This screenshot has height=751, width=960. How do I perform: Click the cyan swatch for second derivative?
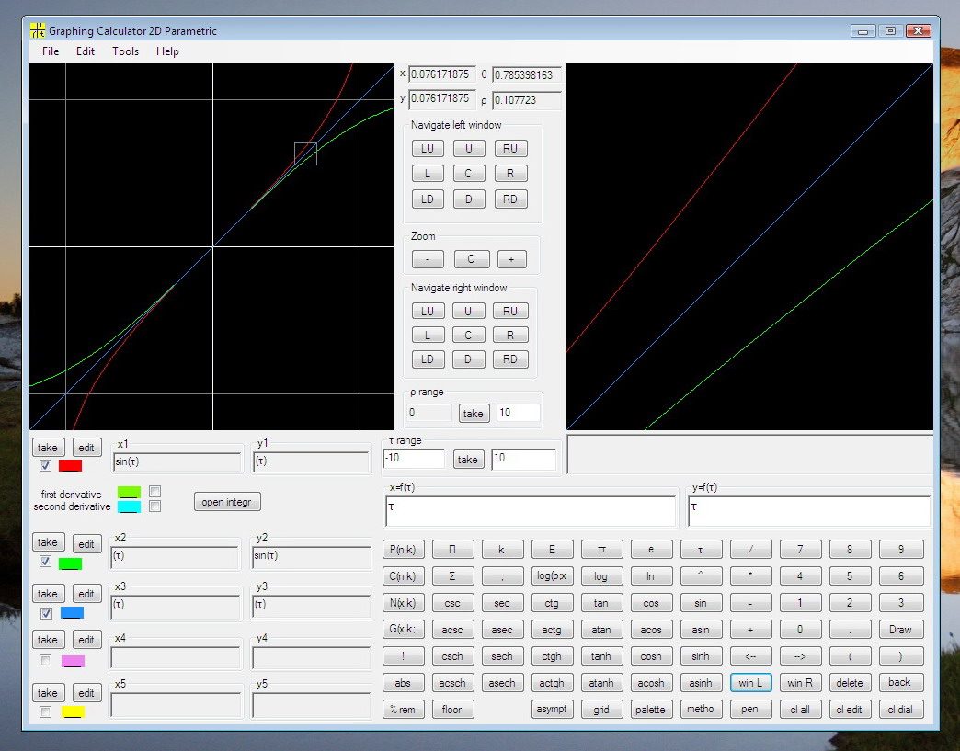[x=129, y=506]
